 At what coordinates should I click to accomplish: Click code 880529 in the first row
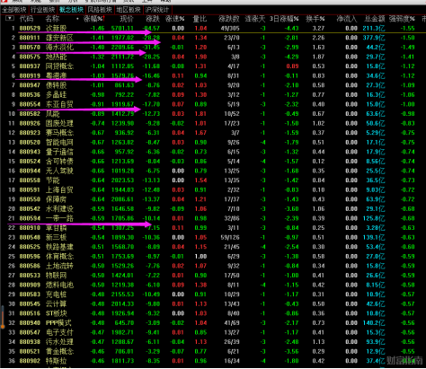(30, 29)
